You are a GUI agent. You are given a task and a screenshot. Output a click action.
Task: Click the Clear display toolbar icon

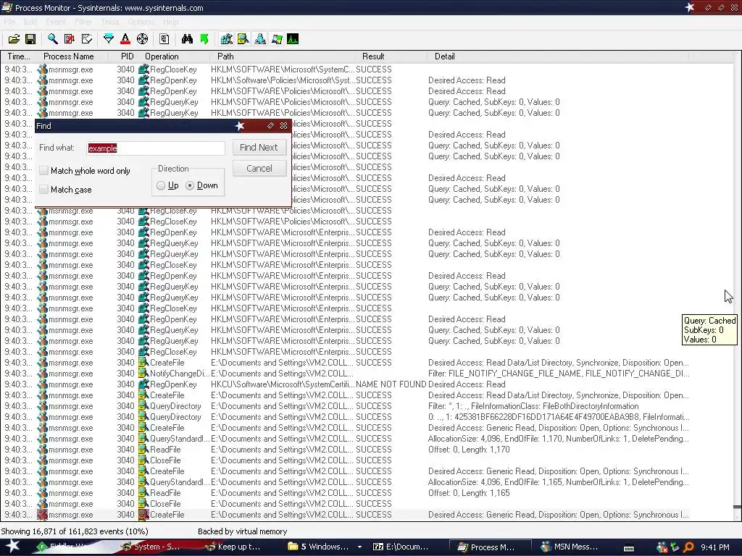pos(86,39)
